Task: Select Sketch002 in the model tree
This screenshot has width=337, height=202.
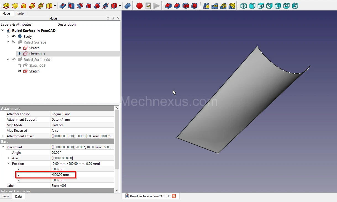Action: click(x=37, y=65)
